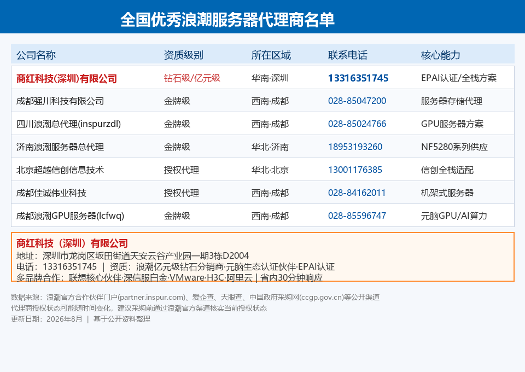Click 四川浪潮总代理(inspurzdl) company name
525x372 pixels.
coord(69,124)
